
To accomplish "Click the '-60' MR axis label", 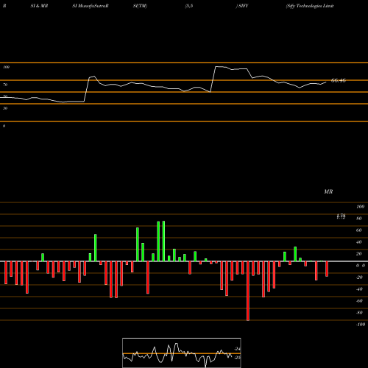I will [x=359, y=301].
